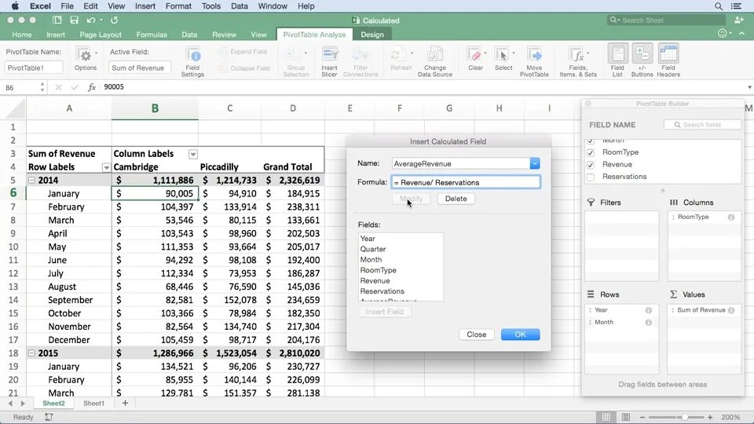
Task: Click the Modify button
Action: tap(411, 199)
